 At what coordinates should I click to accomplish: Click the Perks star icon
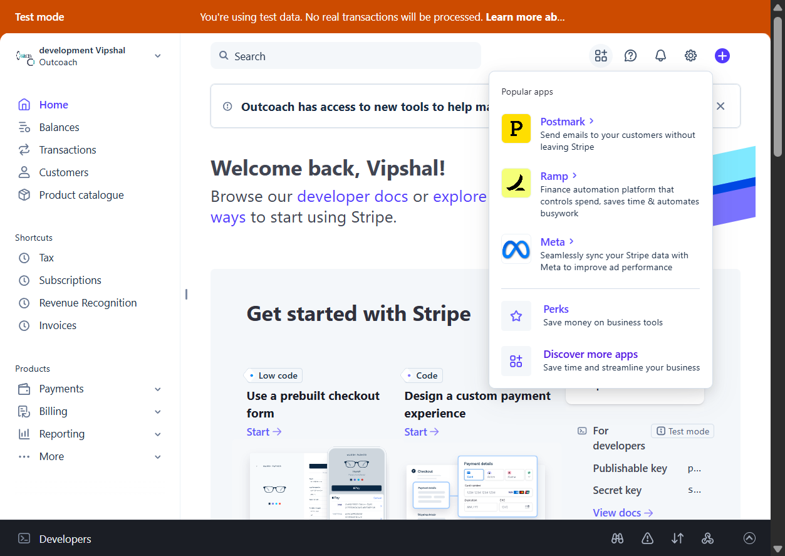[x=516, y=316]
